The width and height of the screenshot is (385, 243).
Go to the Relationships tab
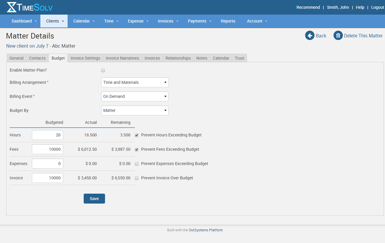click(x=178, y=58)
